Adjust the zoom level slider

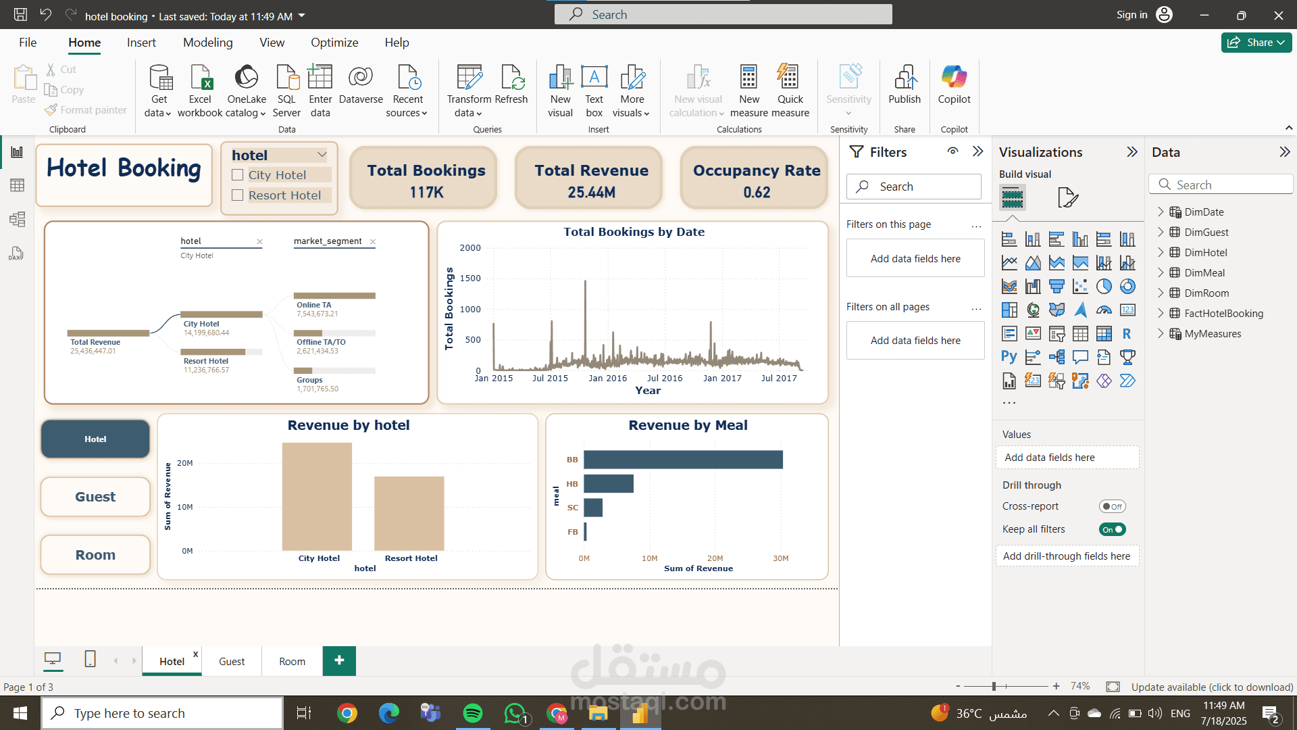coord(994,686)
